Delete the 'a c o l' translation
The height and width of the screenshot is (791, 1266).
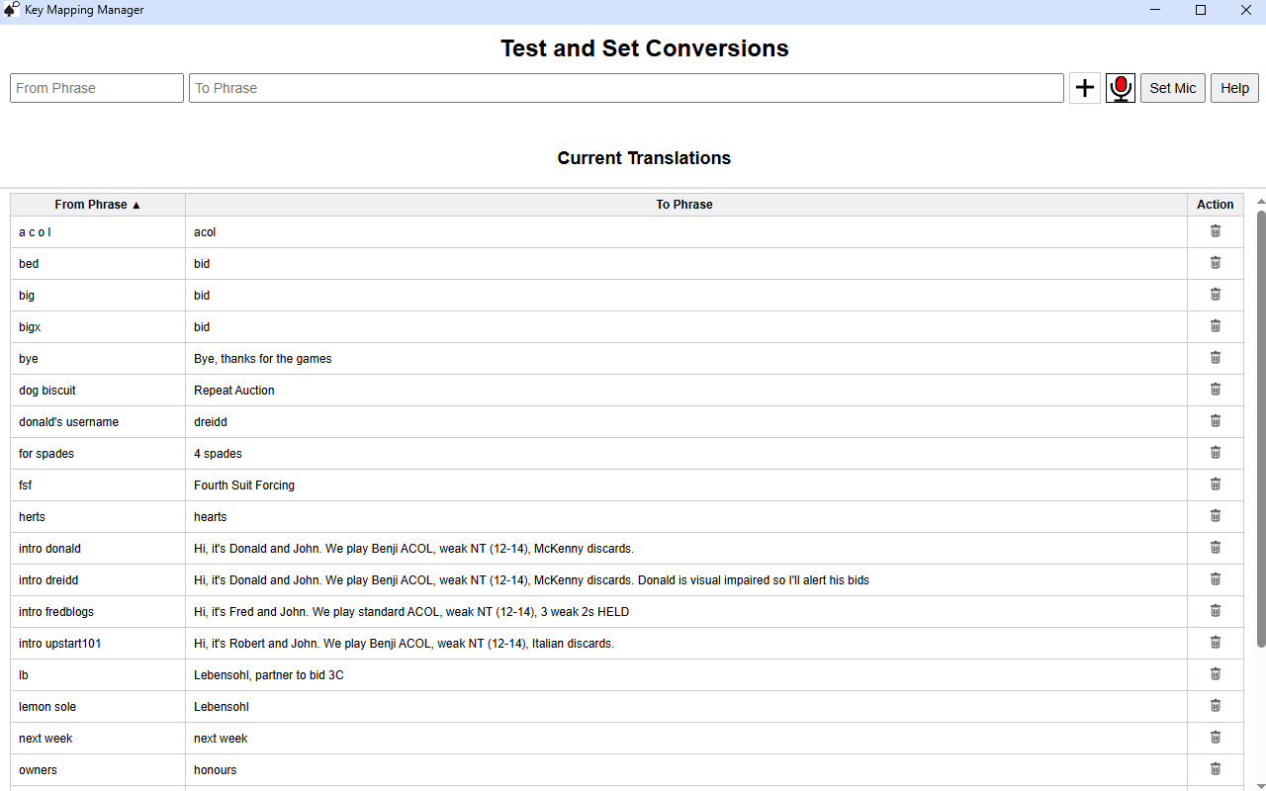coord(1216,231)
